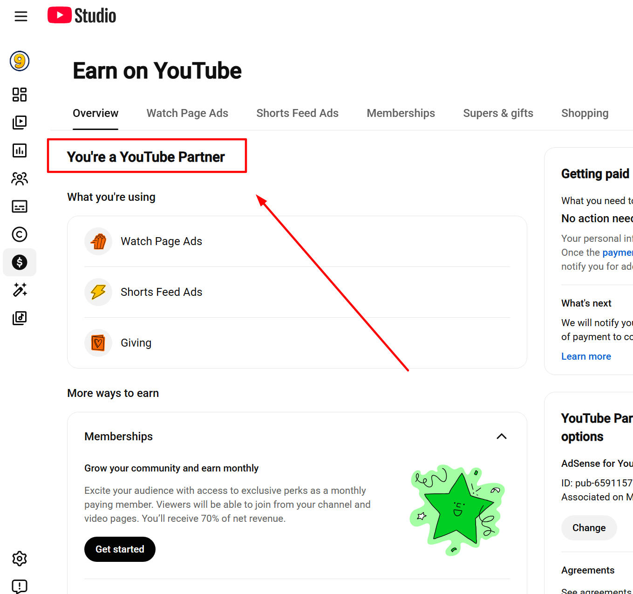The width and height of the screenshot is (633, 594).
Task: Open the Shorts Feed Ads row label
Action: [x=161, y=292]
